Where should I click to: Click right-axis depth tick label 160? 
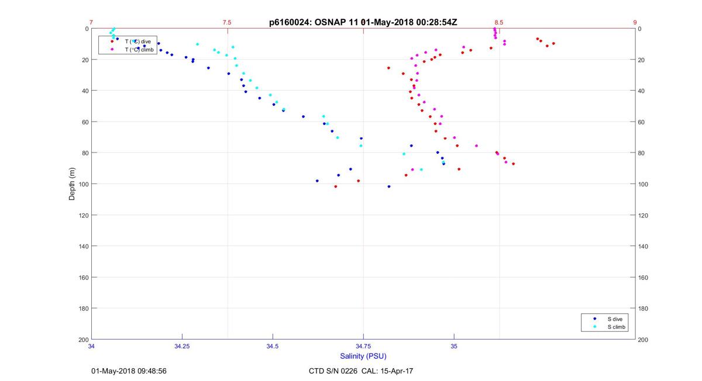click(x=643, y=278)
